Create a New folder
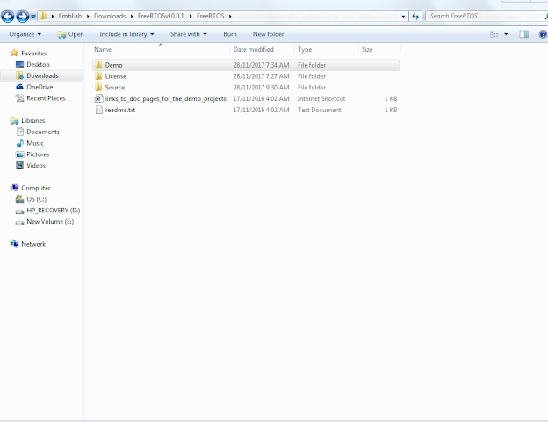The width and height of the screenshot is (548, 422). pos(268,34)
